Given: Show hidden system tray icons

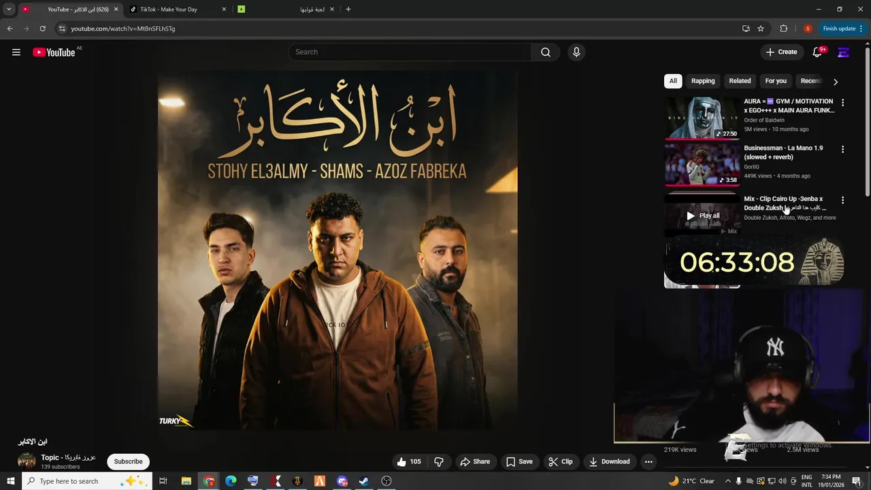Looking at the screenshot, I should point(728,481).
